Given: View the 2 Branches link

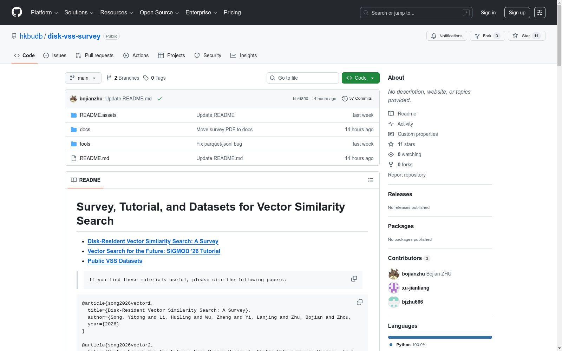Looking at the screenshot, I should point(123,78).
